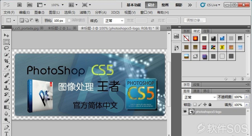Screen dimensions: 252x136
Task: Toggle lock image pixels brush icon
Action: pos(200,105)
